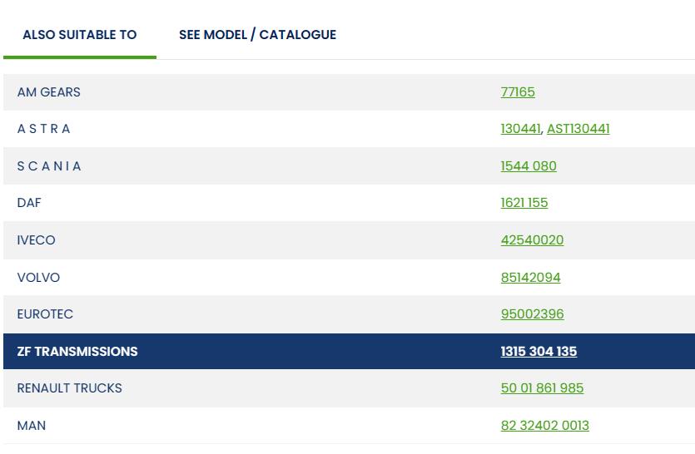The height and width of the screenshot is (454, 695).
Task: Click the AM GEARS brand row label
Action: [x=49, y=92]
